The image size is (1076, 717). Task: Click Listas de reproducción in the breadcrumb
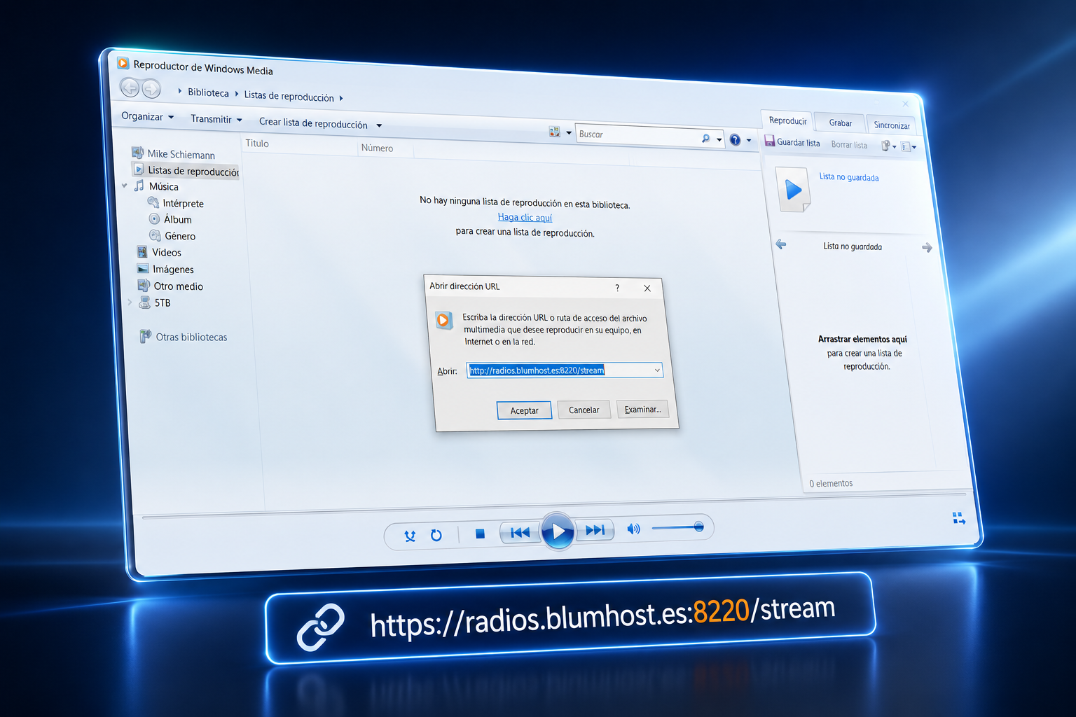(289, 96)
